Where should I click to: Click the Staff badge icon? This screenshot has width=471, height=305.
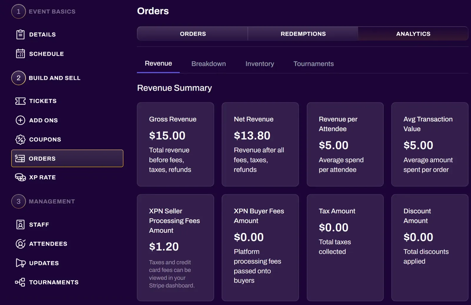pos(20,225)
